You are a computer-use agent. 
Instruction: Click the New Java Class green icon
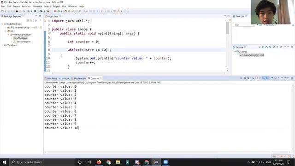coord(59,11)
